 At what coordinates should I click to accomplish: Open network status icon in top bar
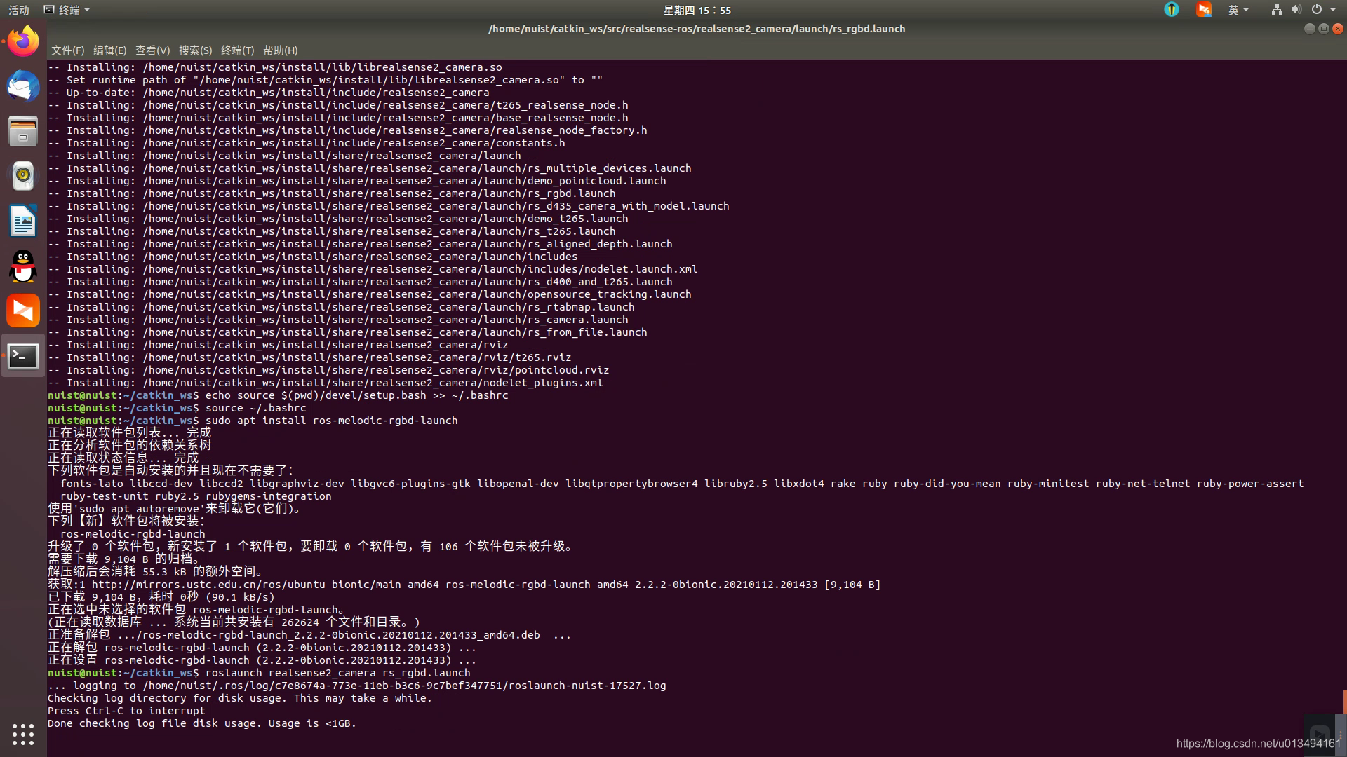(1277, 10)
